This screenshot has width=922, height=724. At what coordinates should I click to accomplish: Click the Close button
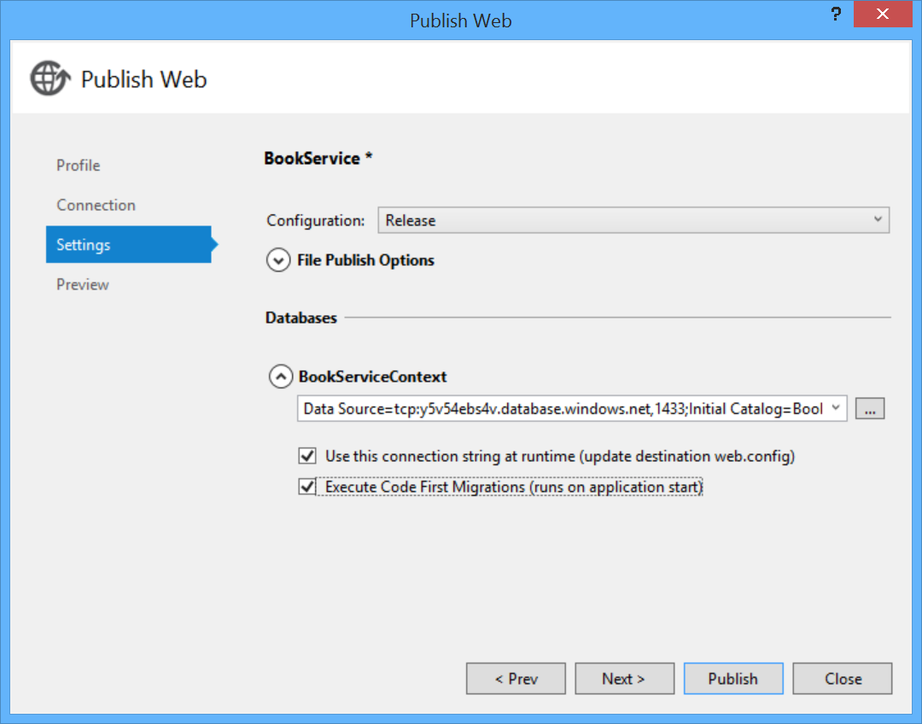pyautogui.click(x=842, y=679)
